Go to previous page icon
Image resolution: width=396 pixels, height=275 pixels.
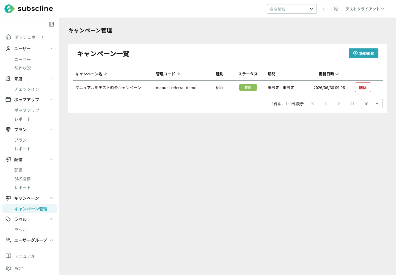pyautogui.click(x=326, y=104)
